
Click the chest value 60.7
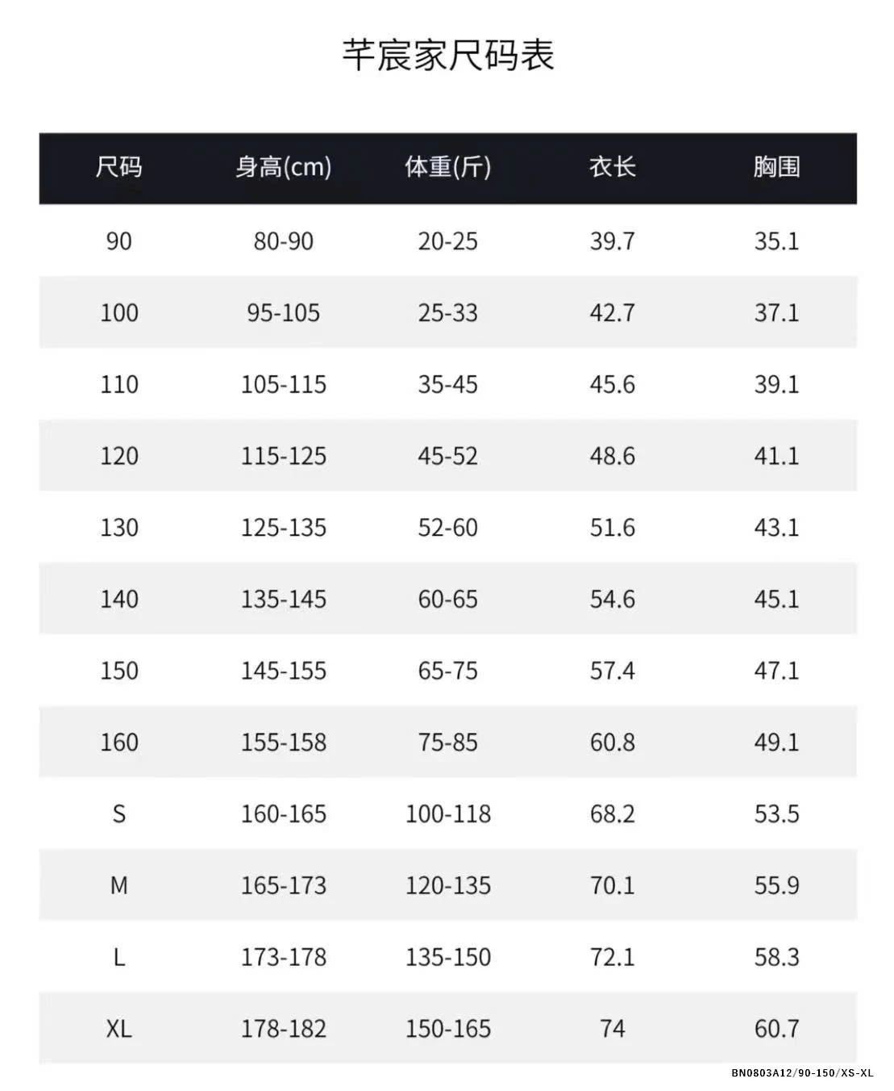[776, 1028]
